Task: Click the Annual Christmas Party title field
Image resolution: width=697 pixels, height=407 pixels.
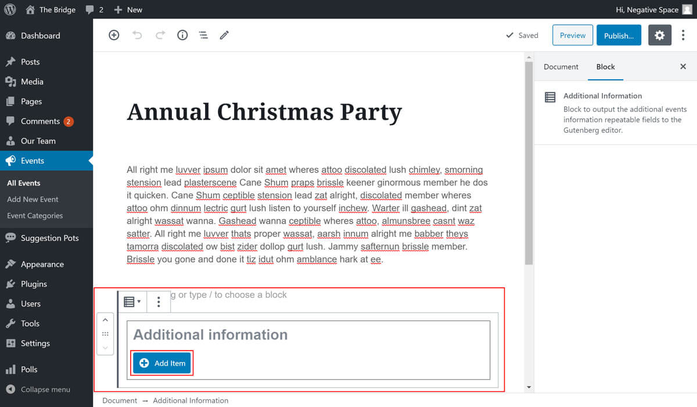Action: (x=264, y=112)
